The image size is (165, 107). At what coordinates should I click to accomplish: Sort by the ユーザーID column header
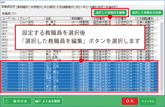coord(10,18)
